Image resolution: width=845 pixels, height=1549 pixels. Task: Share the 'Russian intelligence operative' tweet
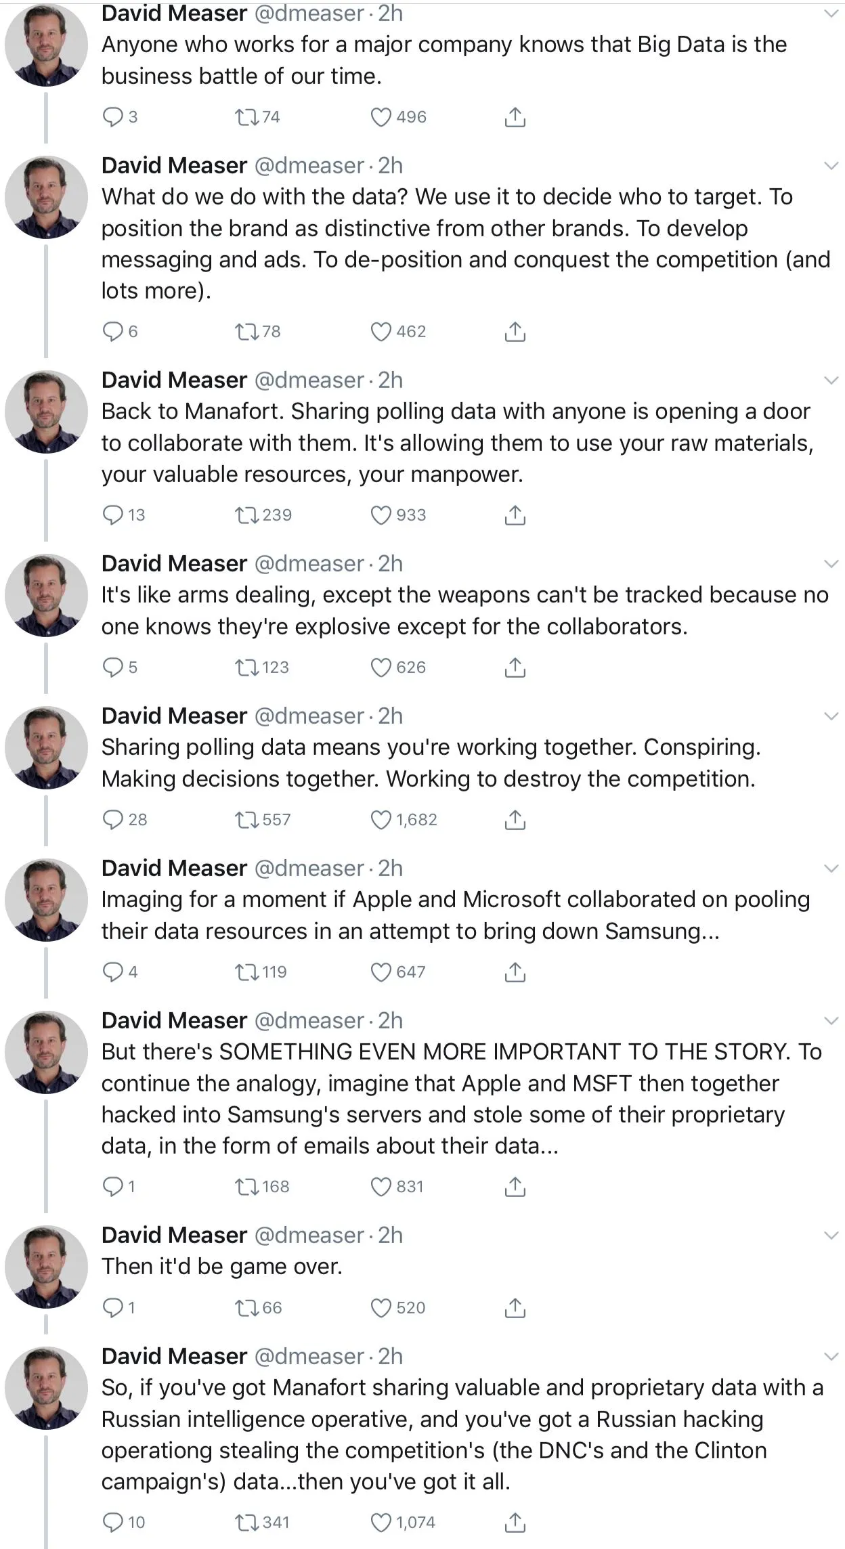[515, 1523]
